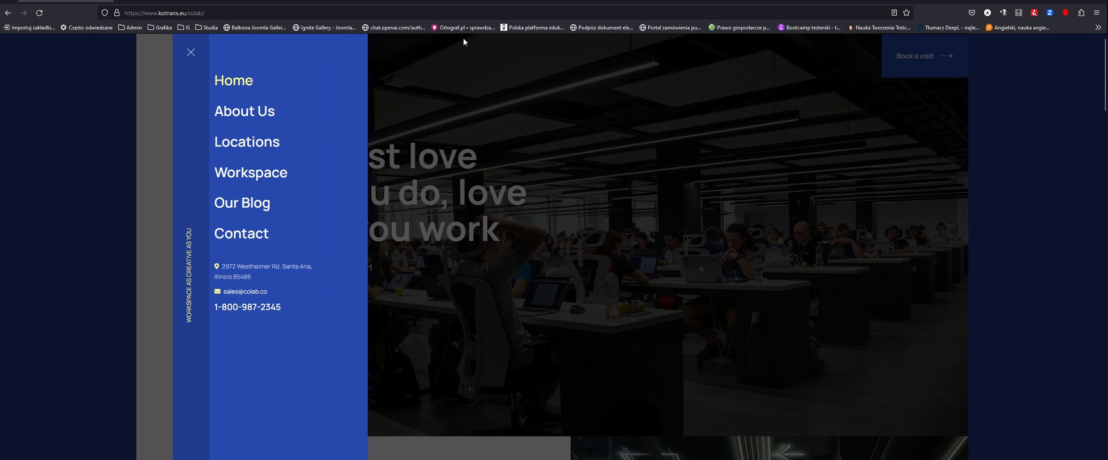This screenshot has height=460, width=1108.
Task: Open the Extensions puzzle piece icon
Action: click(1081, 13)
